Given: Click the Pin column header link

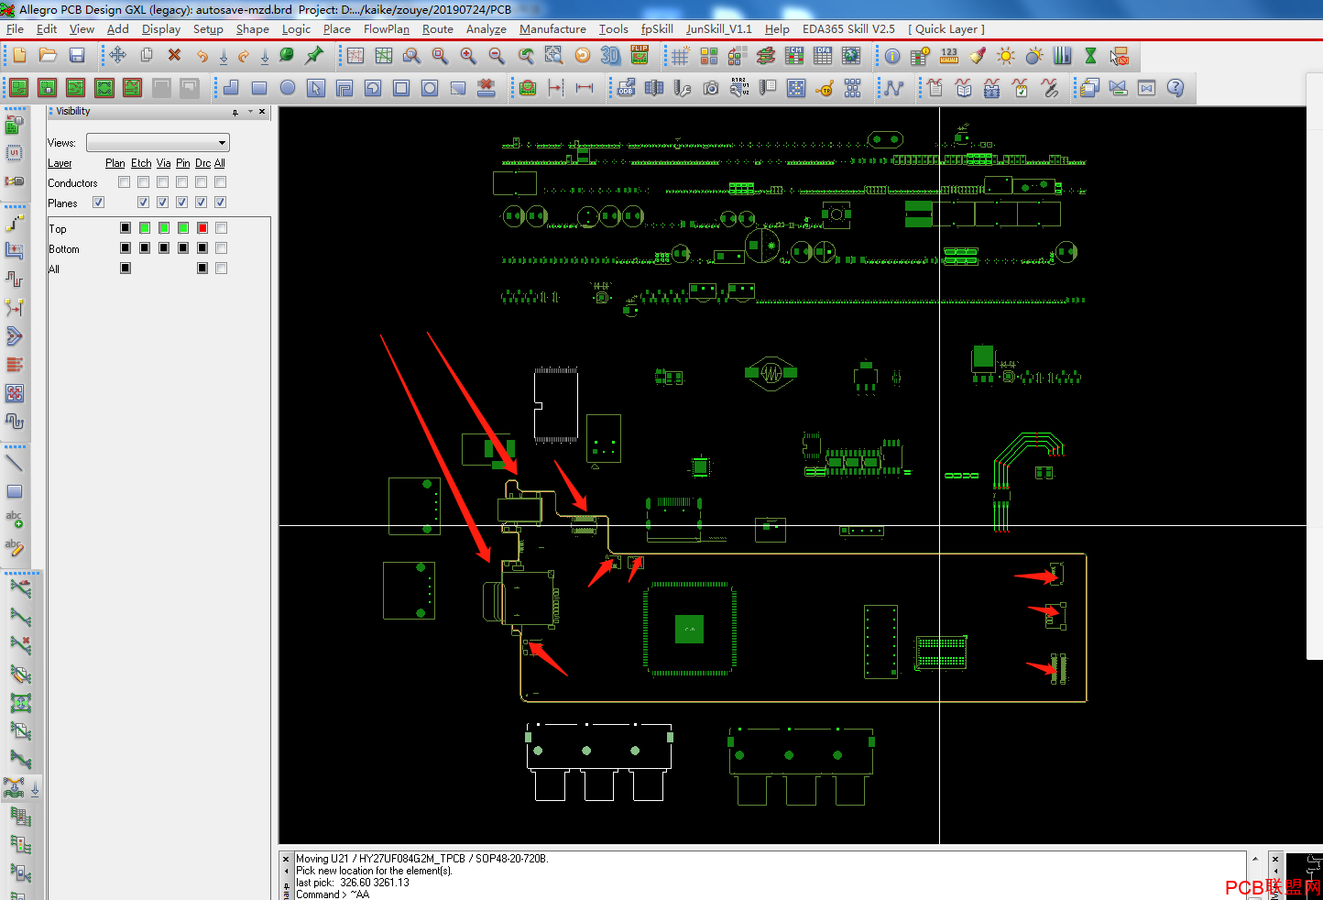Looking at the screenshot, I should pos(183,163).
